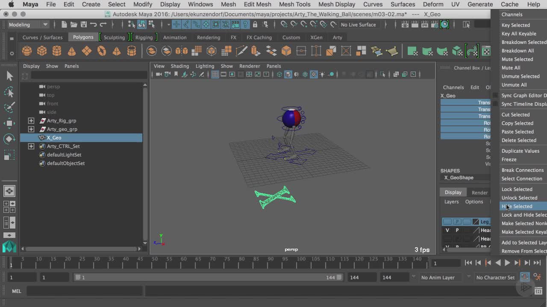This screenshot has width=547, height=307.
Task: Click the Open Scene folder icon
Action: [74, 24]
